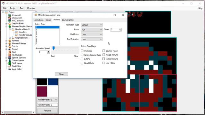Open the EndAction dropdown
Image resolution: width=205 pixels, height=115 pixels.
tap(92, 34)
